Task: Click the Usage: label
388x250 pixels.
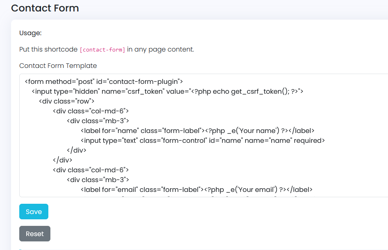Action: 30,33
